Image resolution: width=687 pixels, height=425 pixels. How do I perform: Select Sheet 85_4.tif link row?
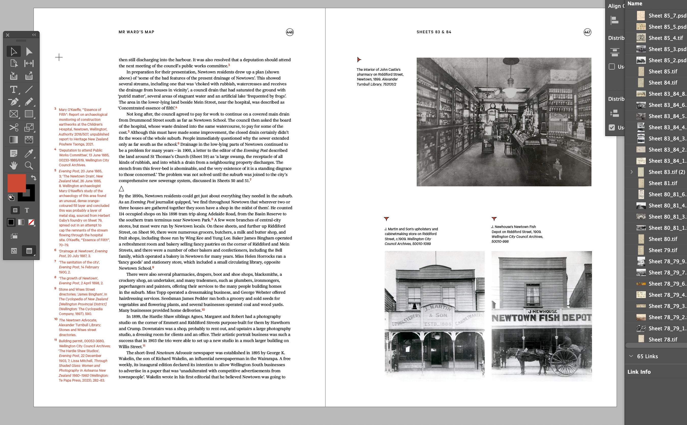656,38
